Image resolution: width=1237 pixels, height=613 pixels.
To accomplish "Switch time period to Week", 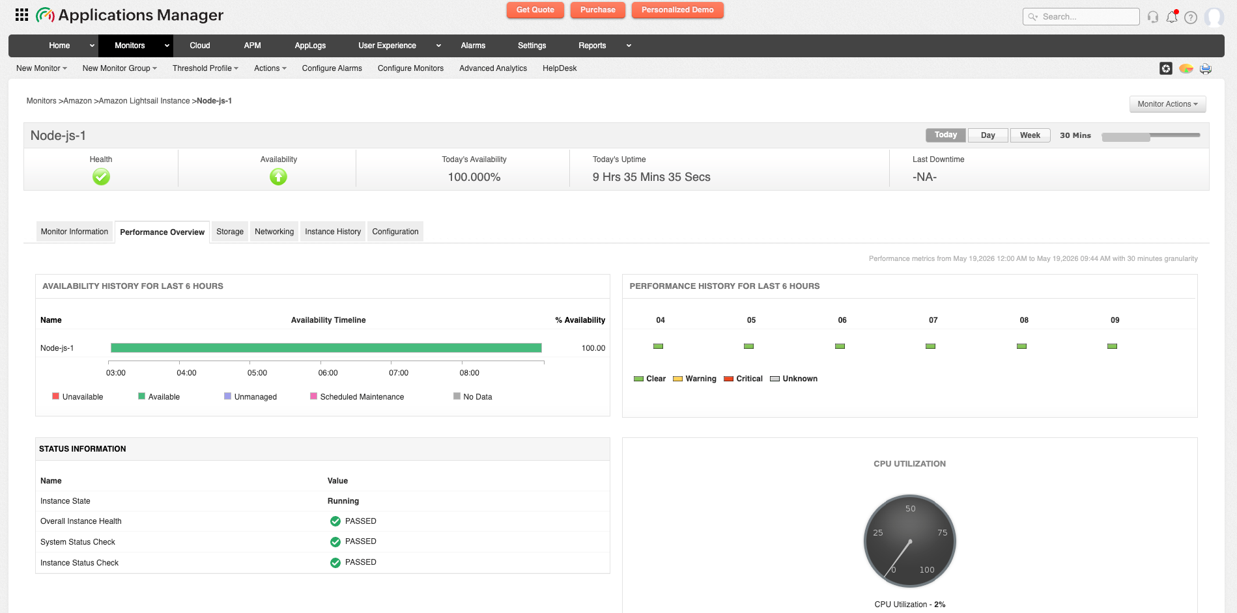I will tap(1030, 135).
